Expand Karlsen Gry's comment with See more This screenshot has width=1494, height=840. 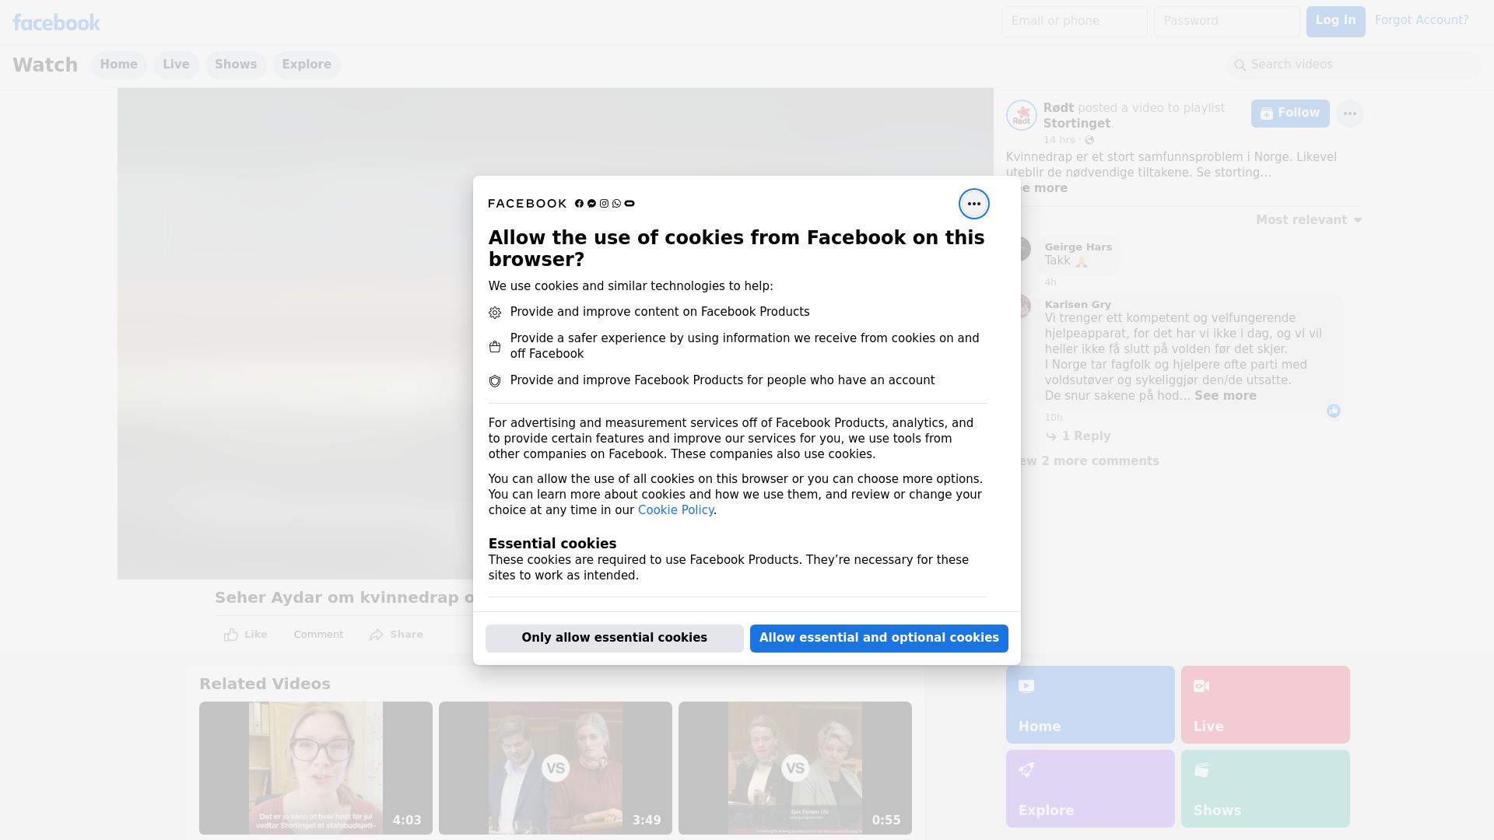tap(1225, 396)
